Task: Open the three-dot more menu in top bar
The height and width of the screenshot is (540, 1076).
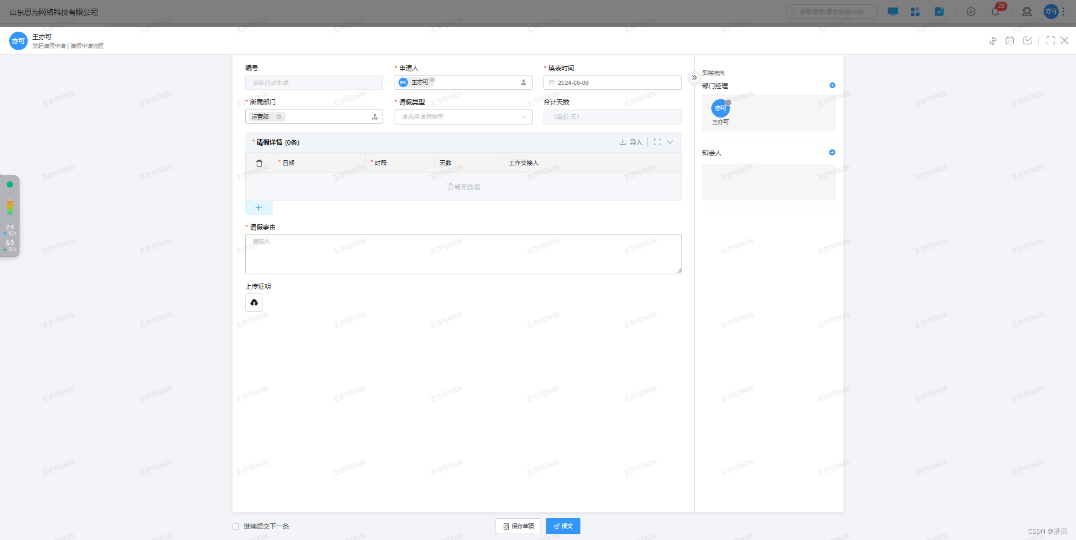Action: 1063,12
